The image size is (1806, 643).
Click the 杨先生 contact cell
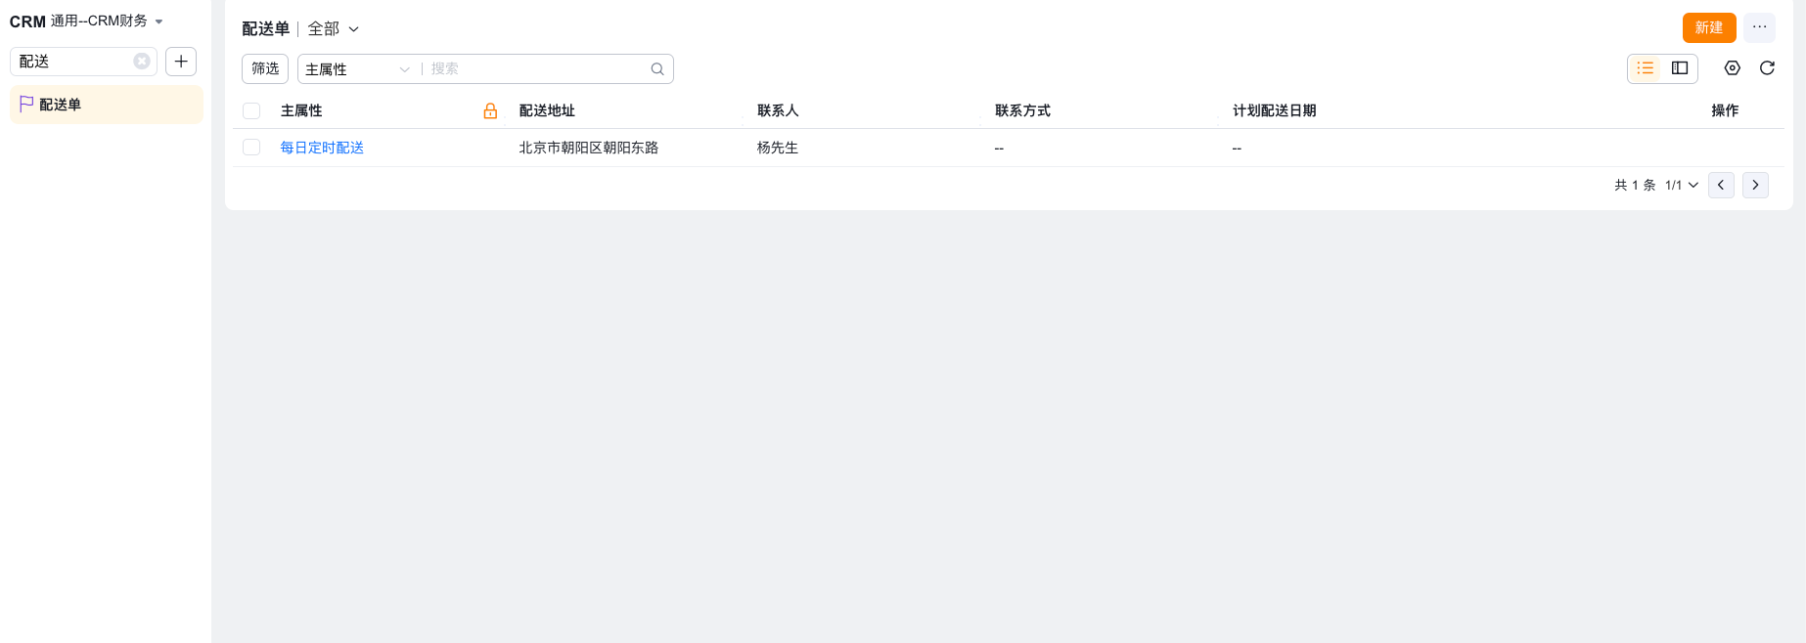[778, 148]
